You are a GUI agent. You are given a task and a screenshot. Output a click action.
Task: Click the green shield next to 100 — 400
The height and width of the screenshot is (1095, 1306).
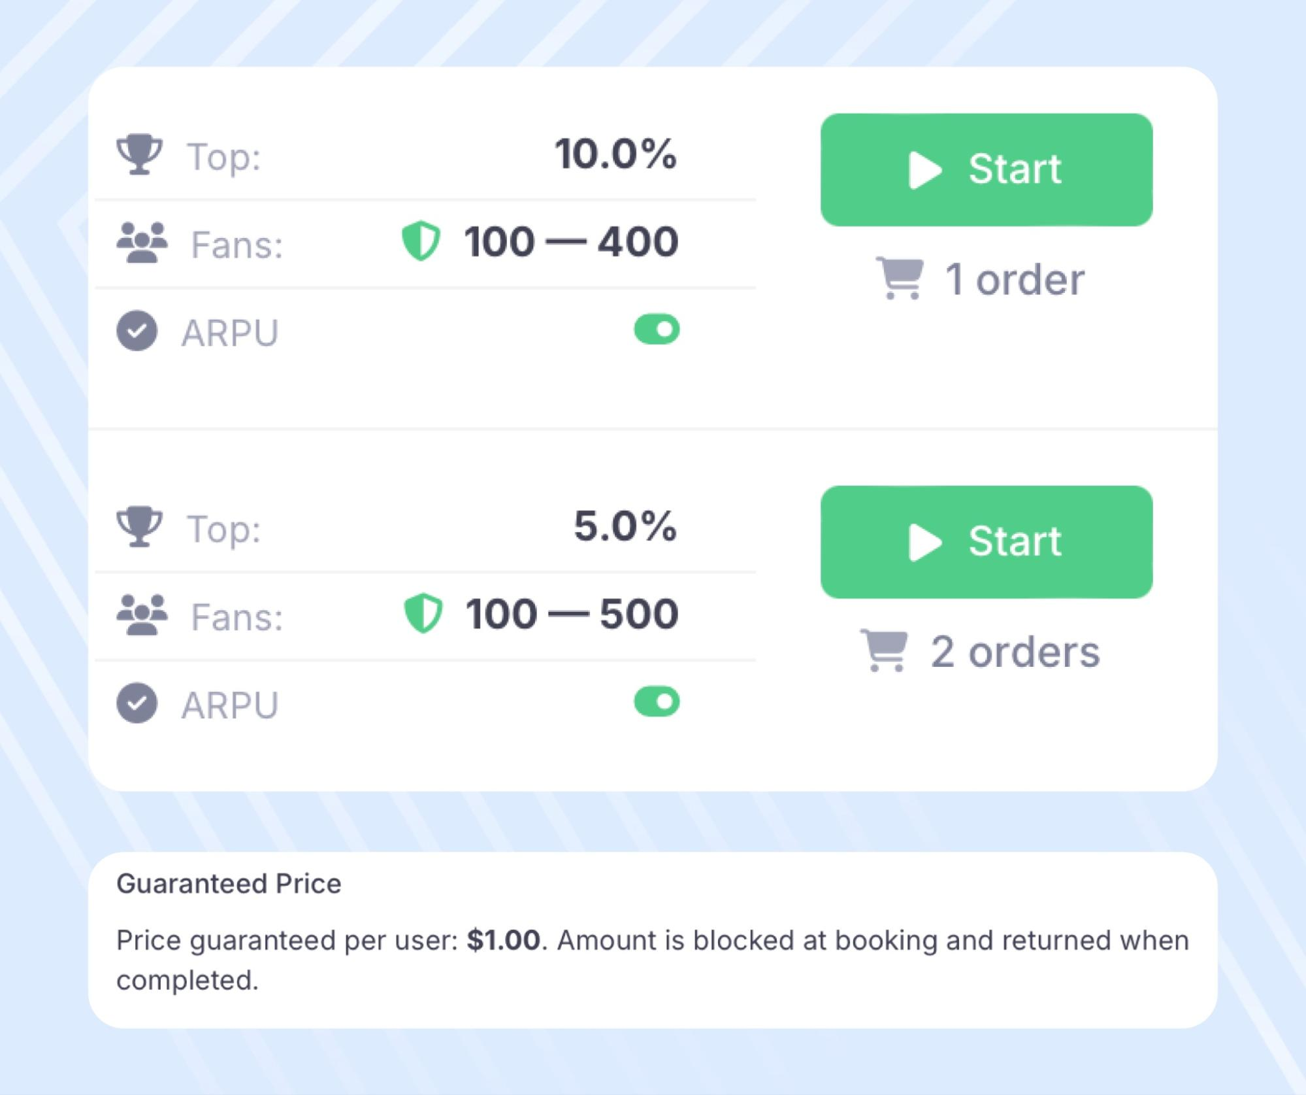pyautogui.click(x=421, y=241)
